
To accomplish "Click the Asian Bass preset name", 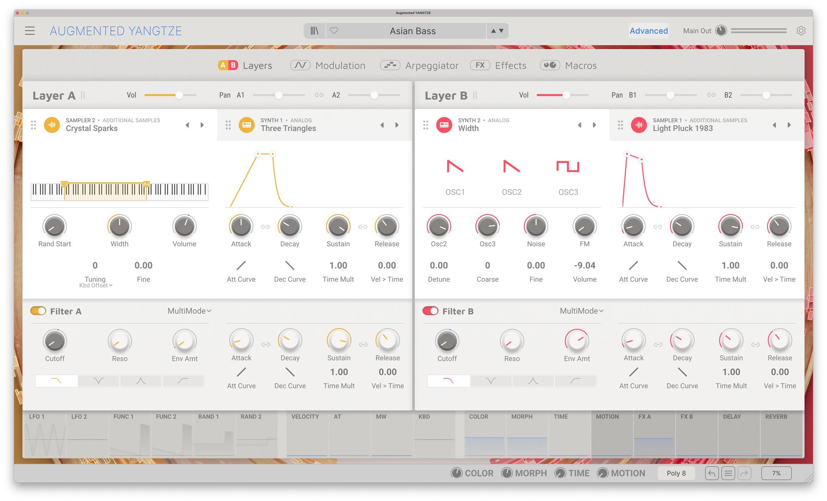I will pyautogui.click(x=413, y=31).
